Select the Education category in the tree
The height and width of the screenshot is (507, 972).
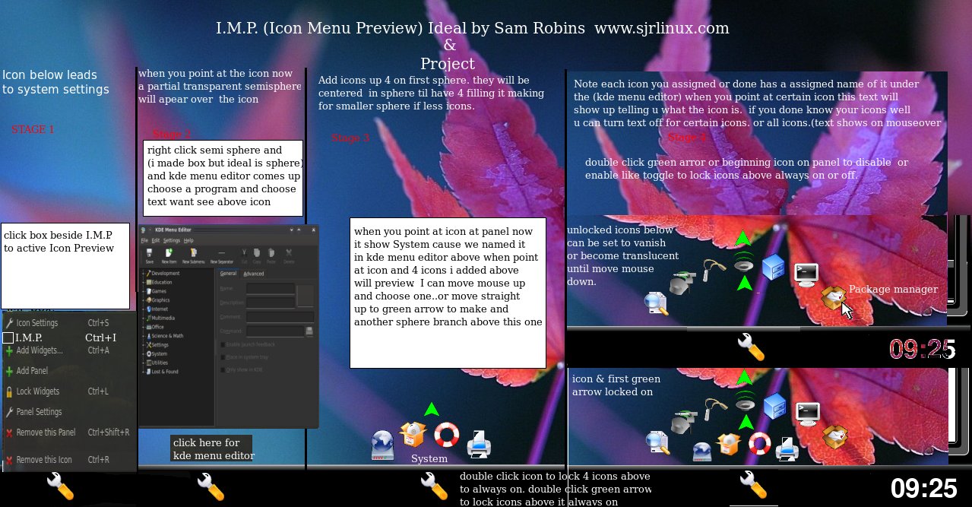coord(159,282)
